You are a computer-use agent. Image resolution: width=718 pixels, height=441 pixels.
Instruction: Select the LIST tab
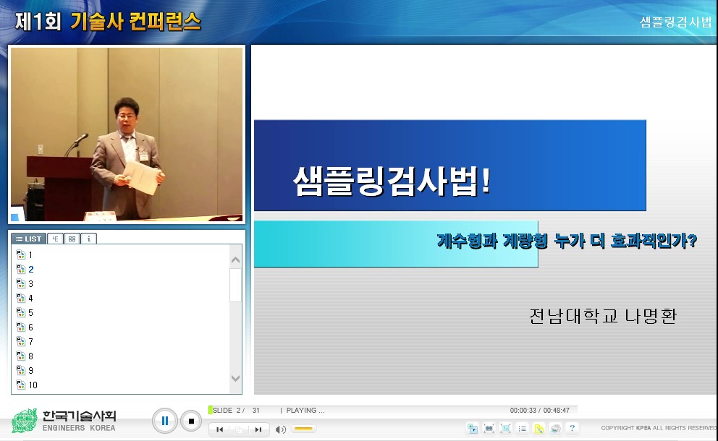coord(28,238)
